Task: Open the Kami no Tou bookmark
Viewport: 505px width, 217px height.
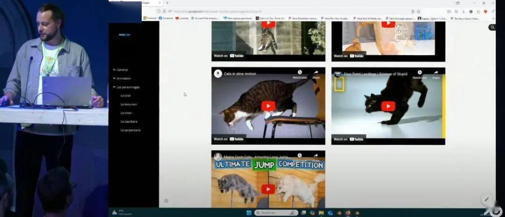Action: point(271,18)
